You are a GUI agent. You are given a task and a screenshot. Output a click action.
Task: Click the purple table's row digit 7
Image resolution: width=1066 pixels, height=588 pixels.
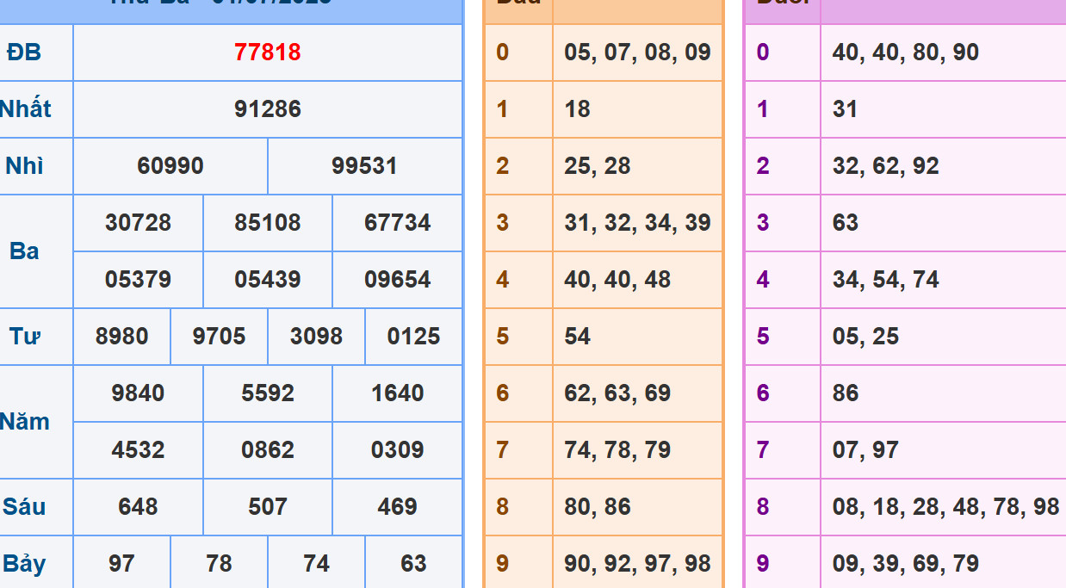763,450
